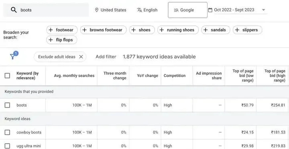Sort by Competition column
This screenshot has height=149, width=289.
point(175,76)
